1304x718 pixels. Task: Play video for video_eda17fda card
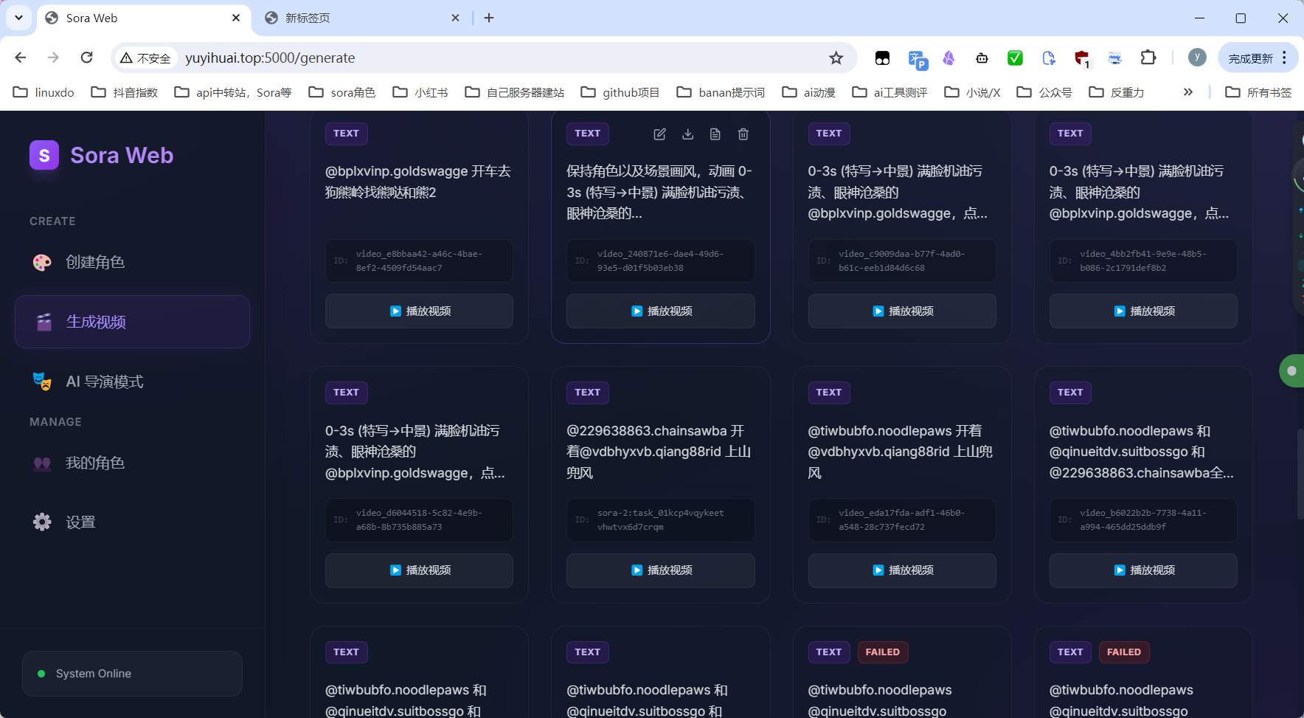point(902,570)
